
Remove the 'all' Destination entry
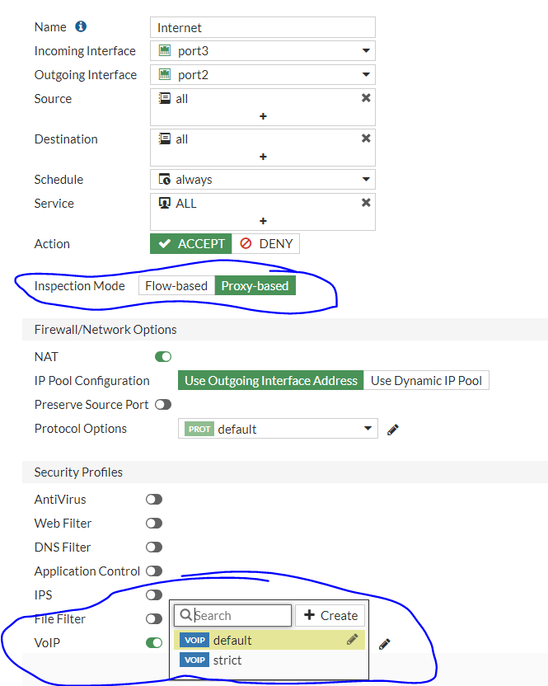pos(366,139)
